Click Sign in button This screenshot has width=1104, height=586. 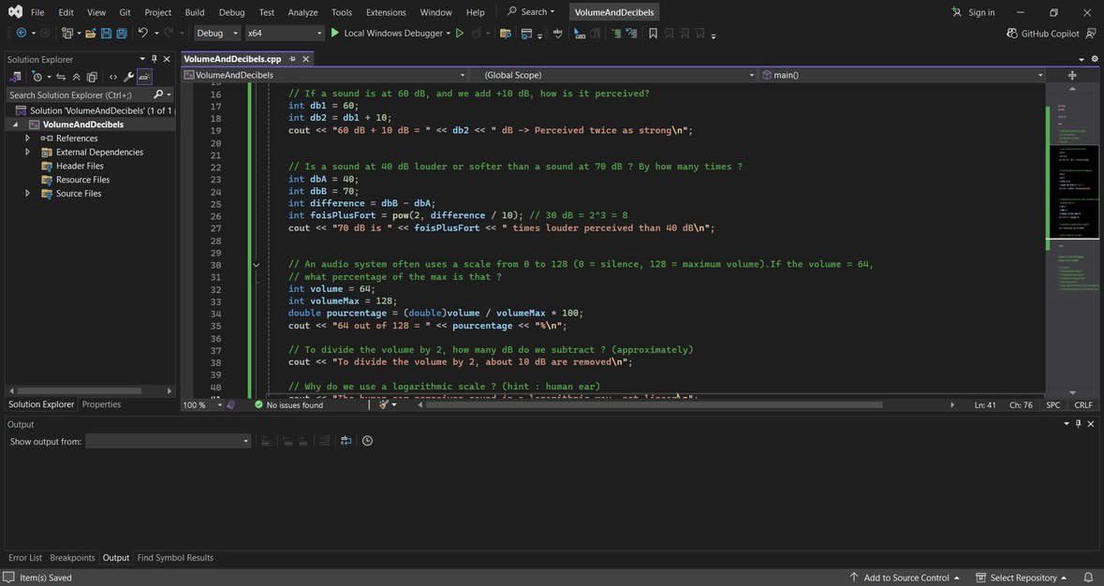click(973, 12)
